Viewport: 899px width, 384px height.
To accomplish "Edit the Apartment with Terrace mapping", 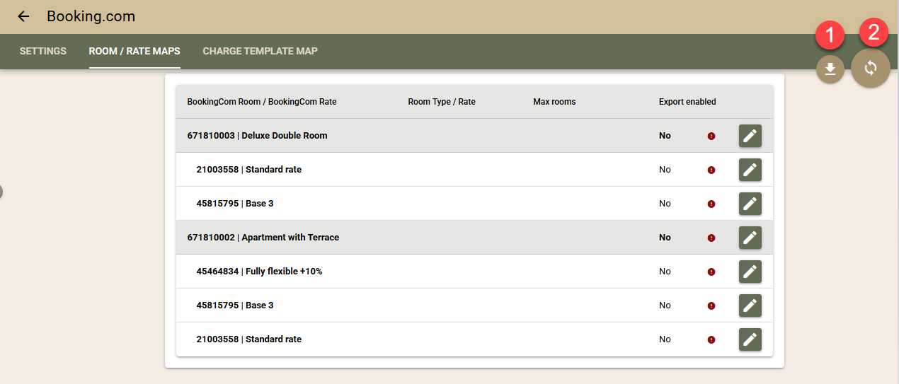I will click(x=750, y=238).
